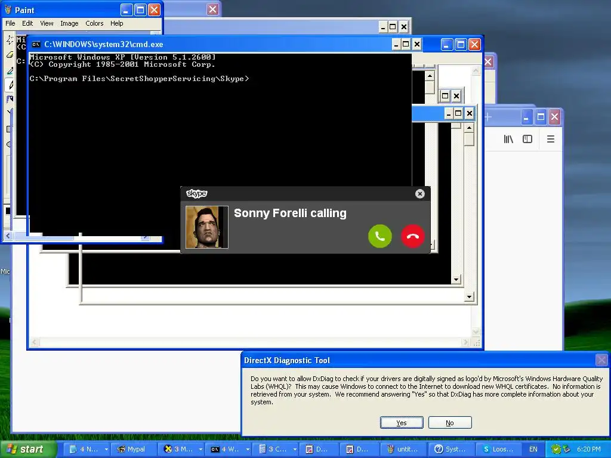Click No in the DirectX Diagnostic Tool dialog
The height and width of the screenshot is (458, 611).
click(450, 423)
